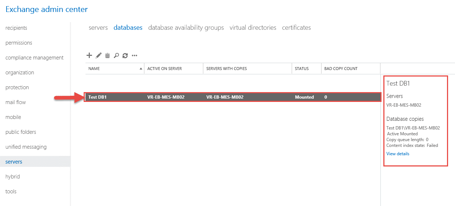Select servers in left sidebar
The image size is (455, 206).
[x=35, y=162]
